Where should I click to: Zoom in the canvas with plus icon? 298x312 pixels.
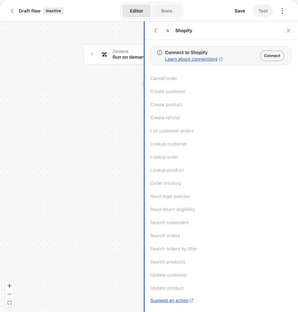(9, 286)
